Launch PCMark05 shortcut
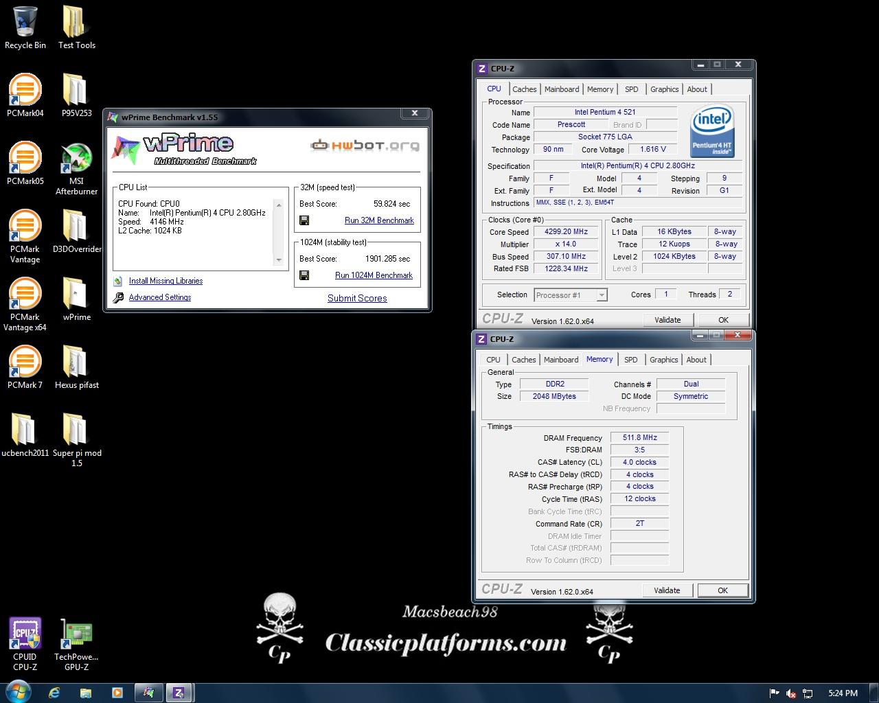Image resolution: width=879 pixels, height=703 pixels. click(x=25, y=163)
